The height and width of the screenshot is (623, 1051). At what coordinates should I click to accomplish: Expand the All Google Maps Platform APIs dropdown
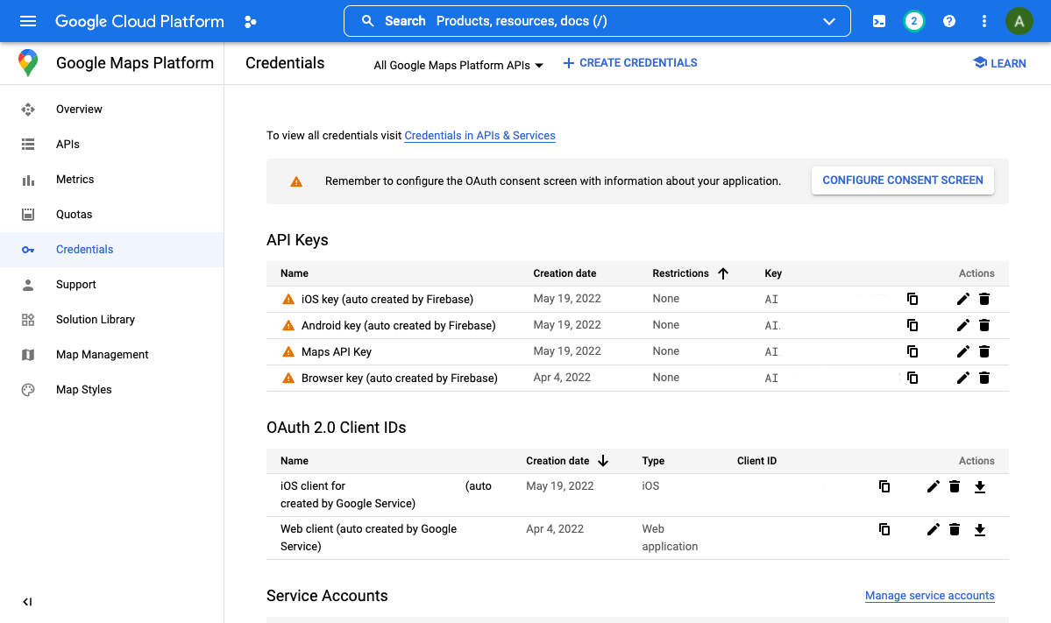click(x=458, y=65)
